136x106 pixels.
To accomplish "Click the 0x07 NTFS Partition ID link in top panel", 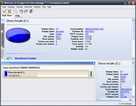I will [x=90, y=31].
